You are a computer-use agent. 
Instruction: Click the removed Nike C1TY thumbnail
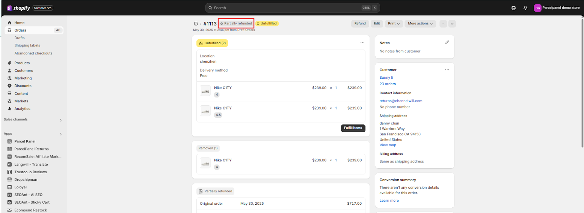pyautogui.click(x=205, y=163)
